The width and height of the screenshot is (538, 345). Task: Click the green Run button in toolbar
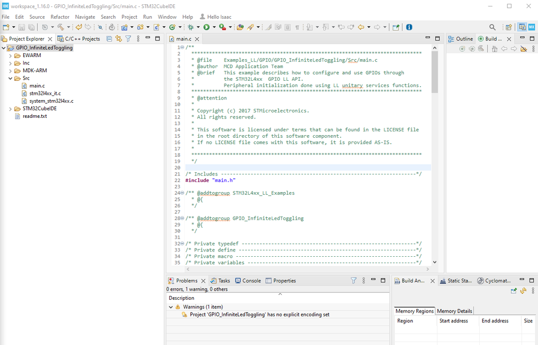tap(206, 27)
